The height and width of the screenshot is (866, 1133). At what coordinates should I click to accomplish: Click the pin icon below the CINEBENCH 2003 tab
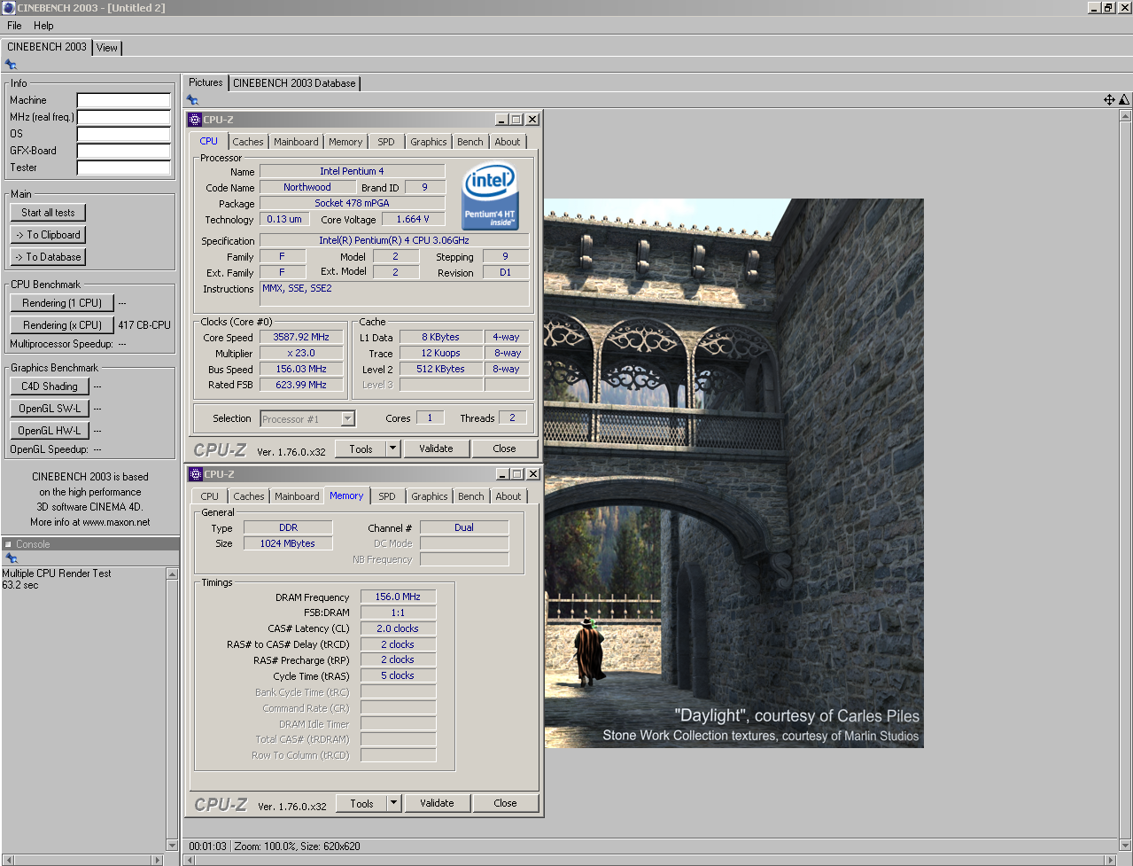click(11, 65)
